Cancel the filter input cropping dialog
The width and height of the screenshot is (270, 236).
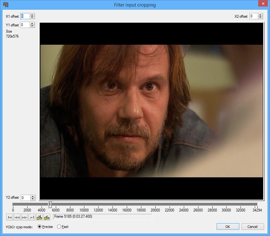[x=253, y=227]
